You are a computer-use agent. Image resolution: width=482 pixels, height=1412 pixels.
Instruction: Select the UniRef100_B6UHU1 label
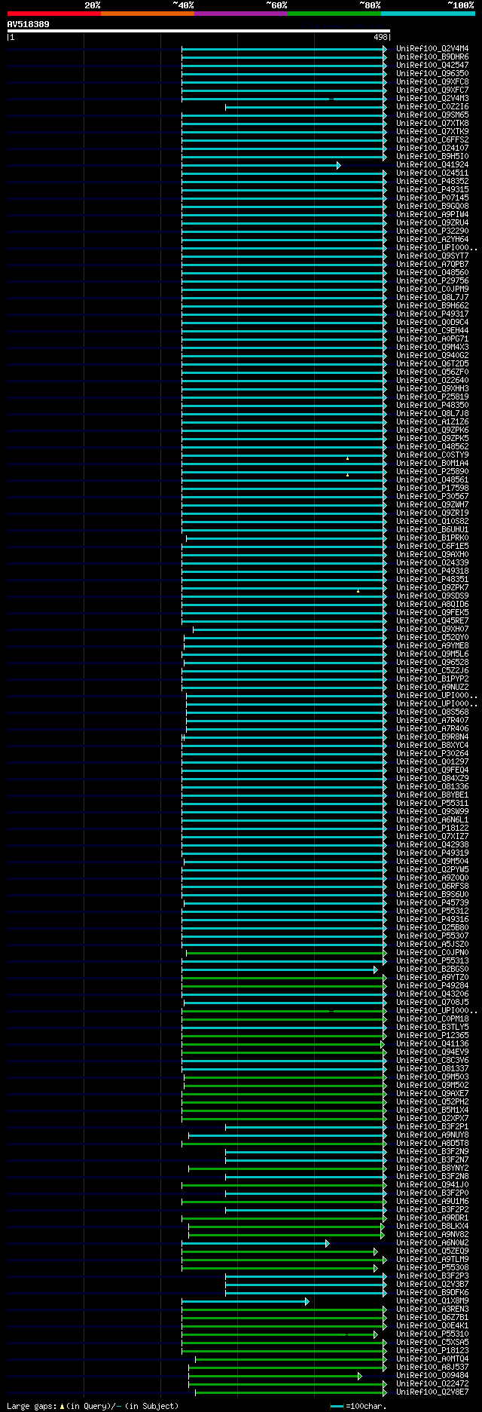pyautogui.click(x=432, y=530)
